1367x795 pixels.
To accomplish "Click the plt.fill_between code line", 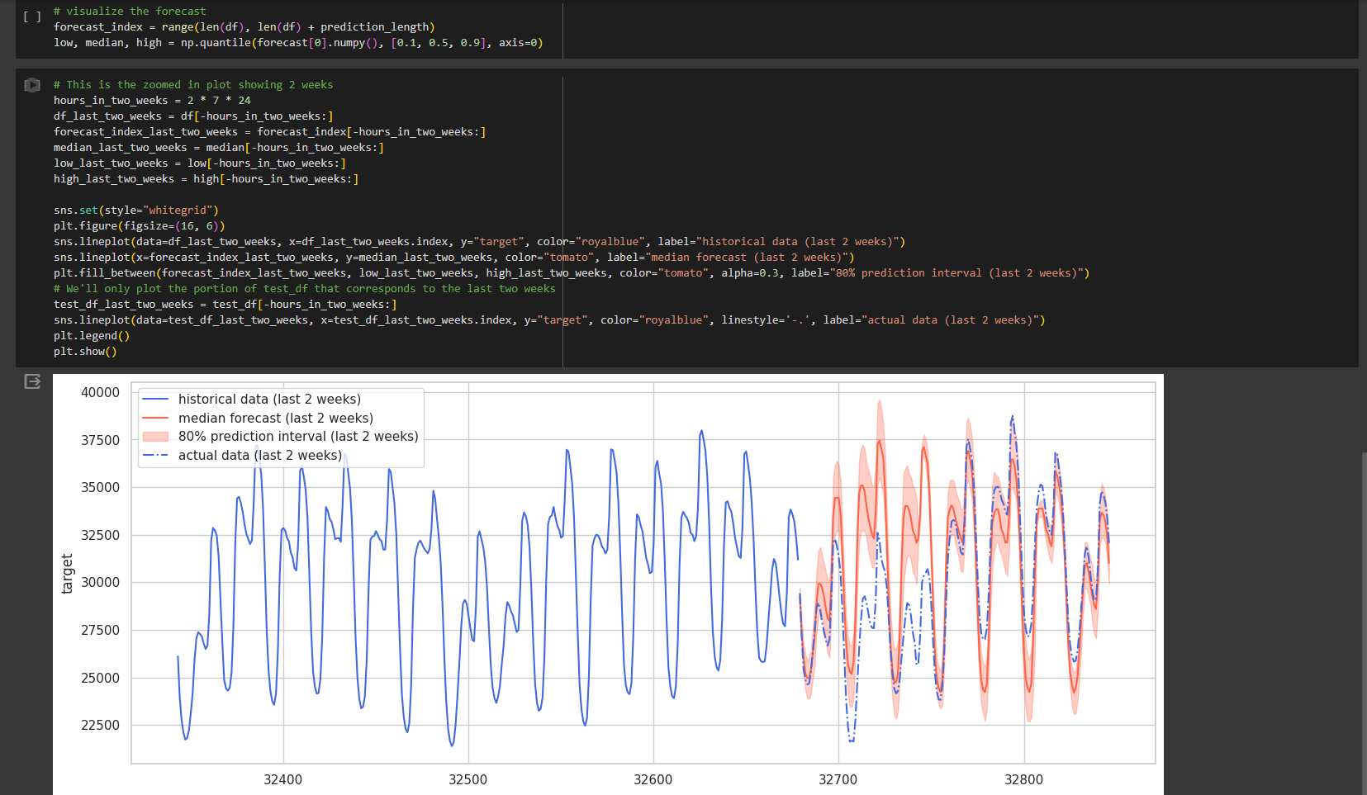I will tap(572, 272).
